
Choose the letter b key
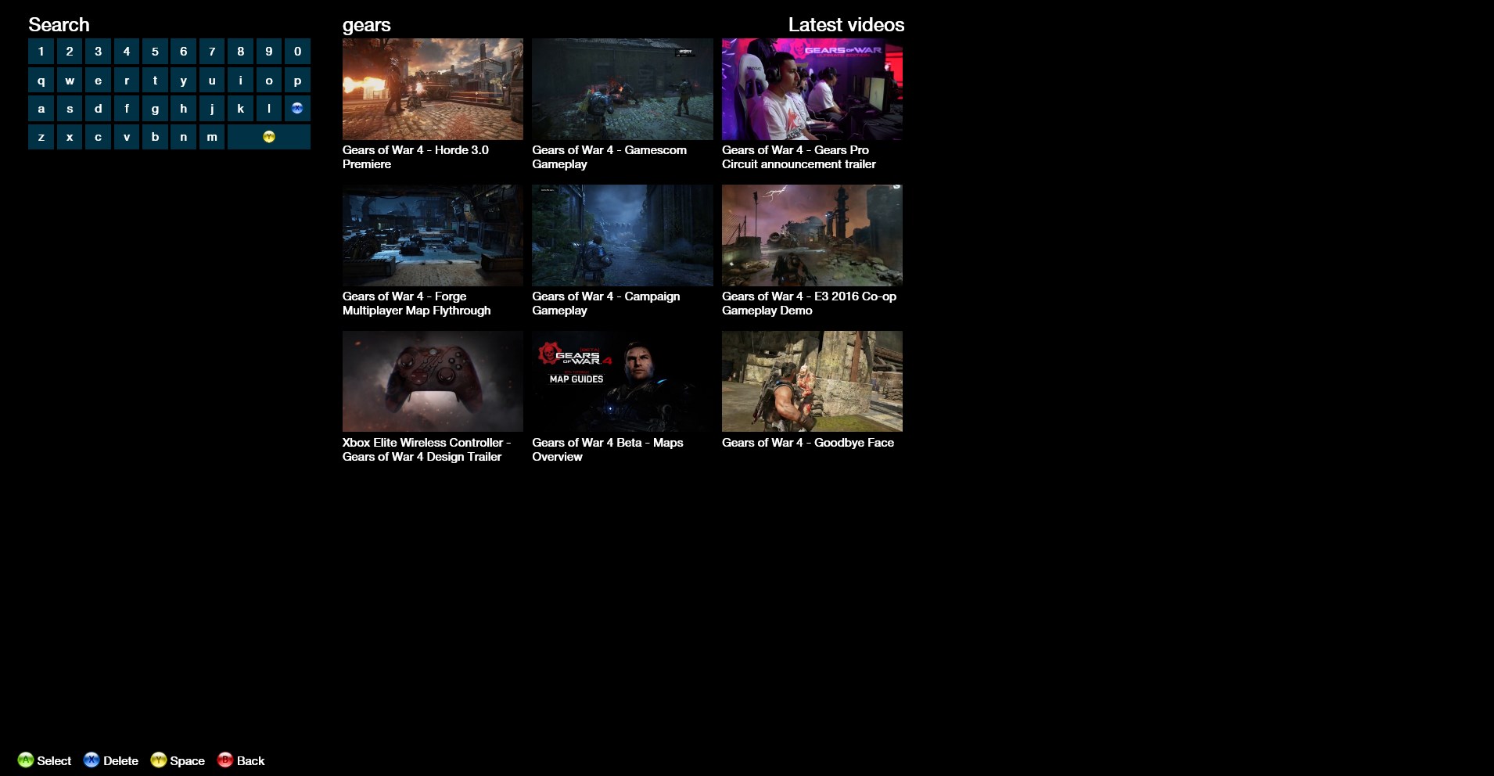coord(155,137)
